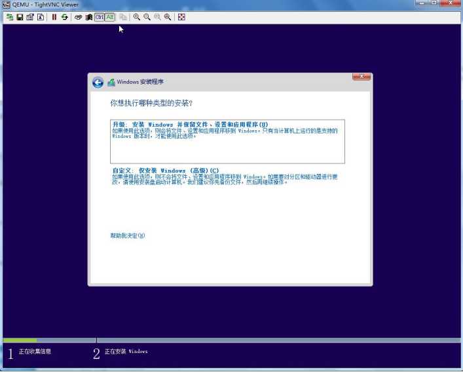The height and width of the screenshot is (372, 463).
Task: Toggle the Alt key button
Action: coord(110,17)
